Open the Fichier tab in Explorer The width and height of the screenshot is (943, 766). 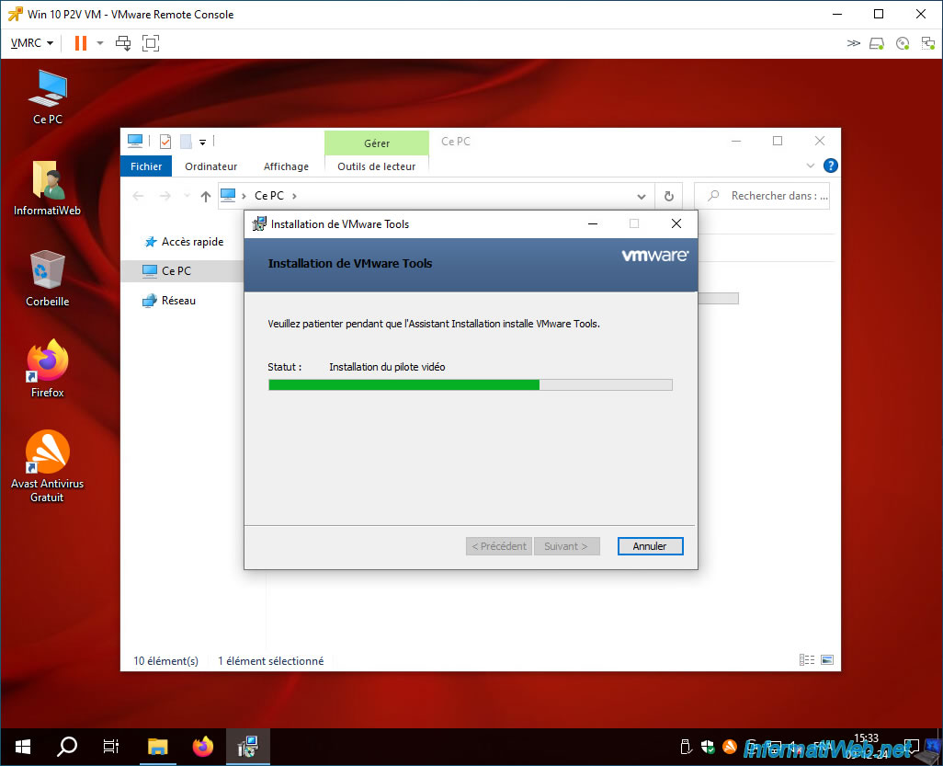click(x=146, y=166)
